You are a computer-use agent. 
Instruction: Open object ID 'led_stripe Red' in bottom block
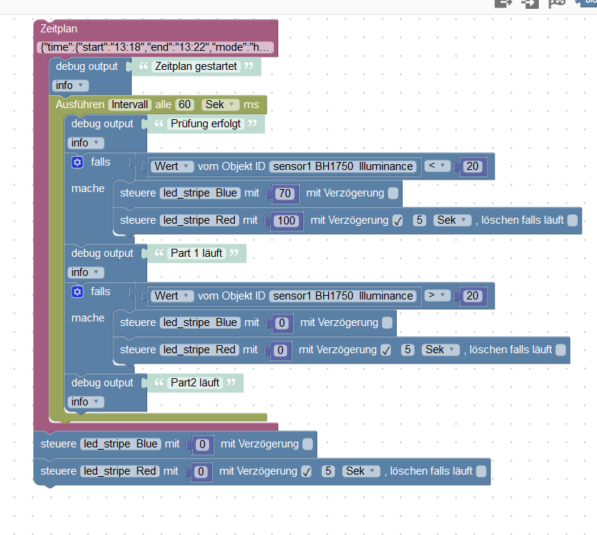(x=119, y=471)
